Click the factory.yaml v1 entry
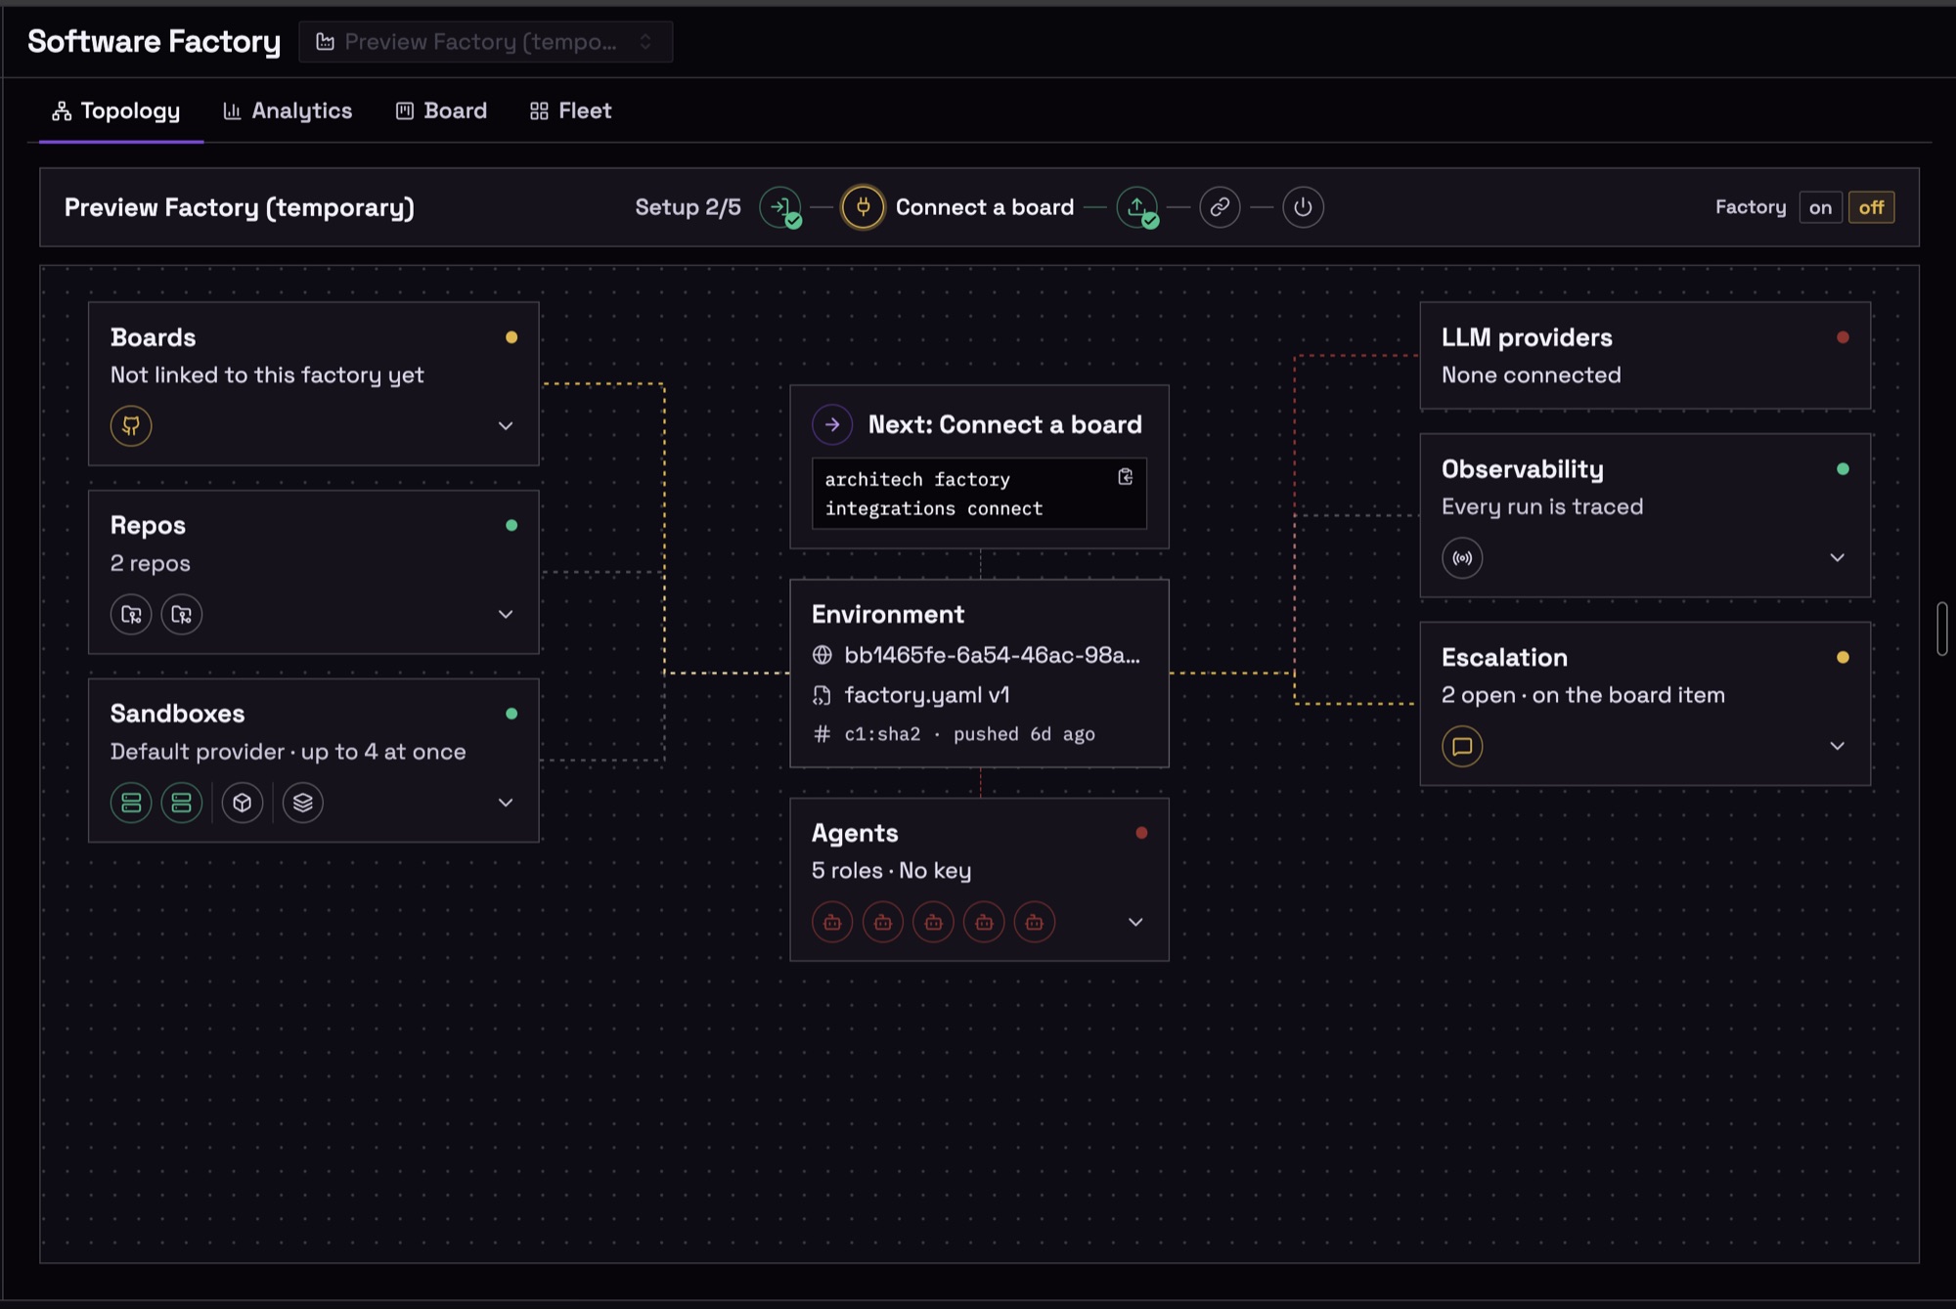This screenshot has width=1956, height=1309. [926, 695]
